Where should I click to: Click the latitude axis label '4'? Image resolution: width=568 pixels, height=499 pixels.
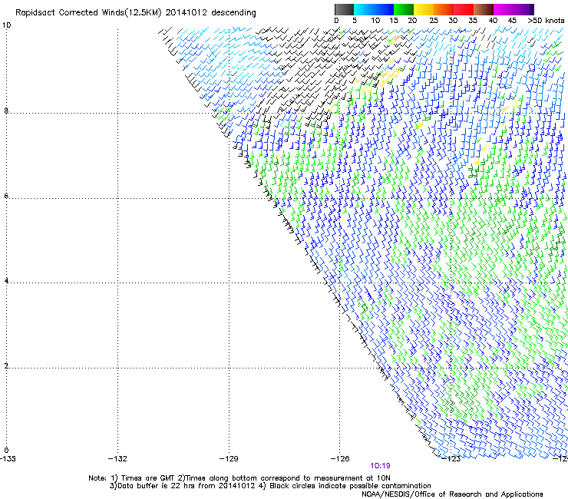click(x=6, y=281)
